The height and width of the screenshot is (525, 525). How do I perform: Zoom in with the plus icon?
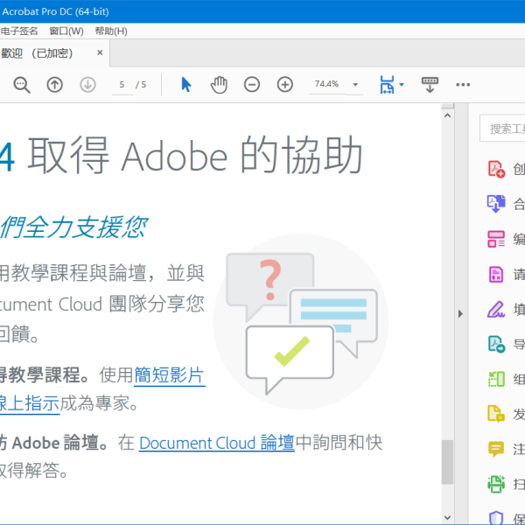pyautogui.click(x=285, y=84)
